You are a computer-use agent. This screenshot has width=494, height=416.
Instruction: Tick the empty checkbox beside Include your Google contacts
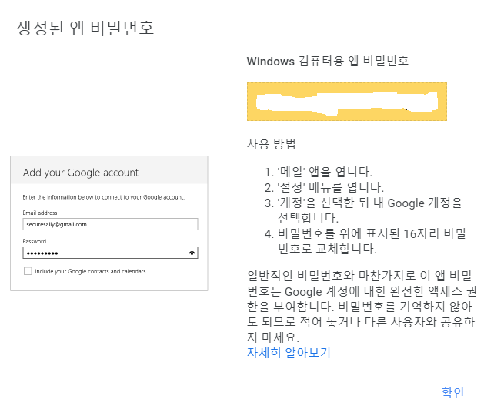coord(28,271)
